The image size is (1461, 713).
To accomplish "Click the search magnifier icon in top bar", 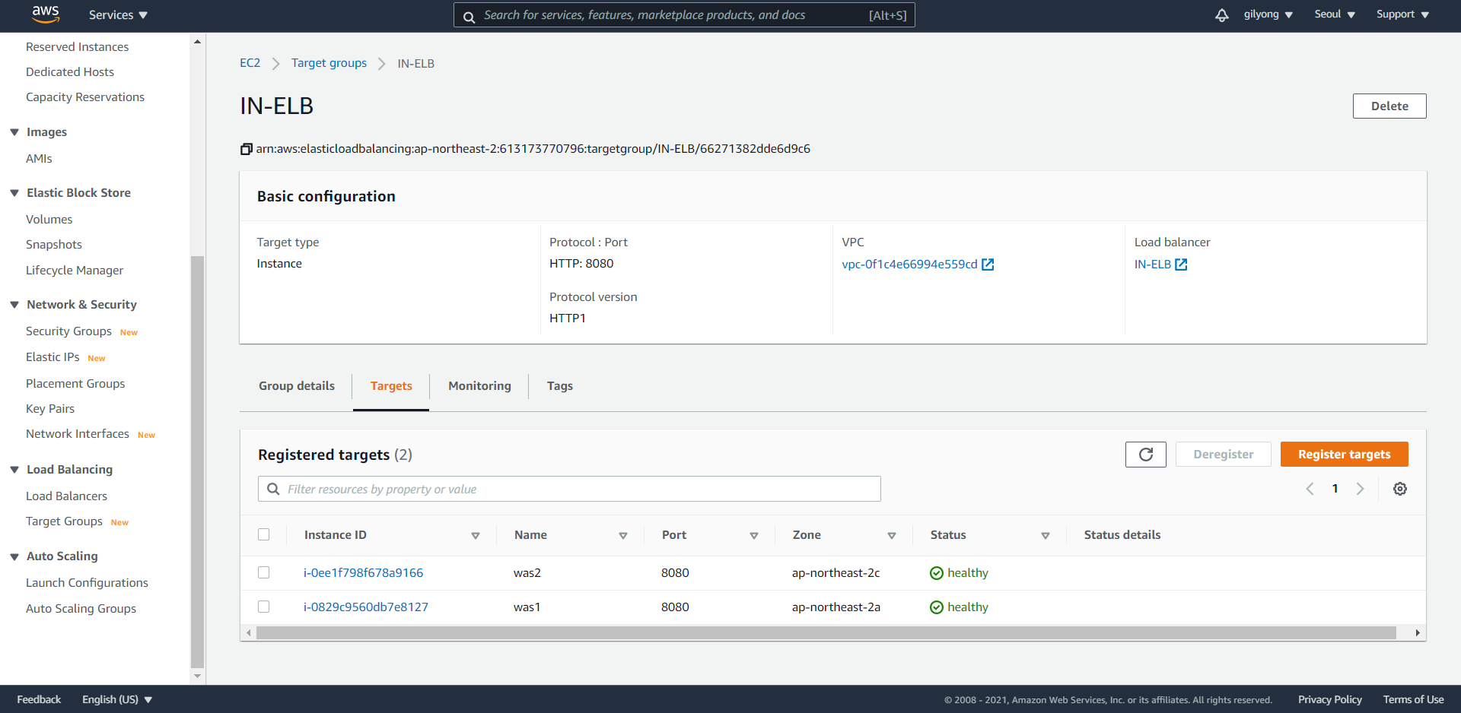I will pos(469,16).
